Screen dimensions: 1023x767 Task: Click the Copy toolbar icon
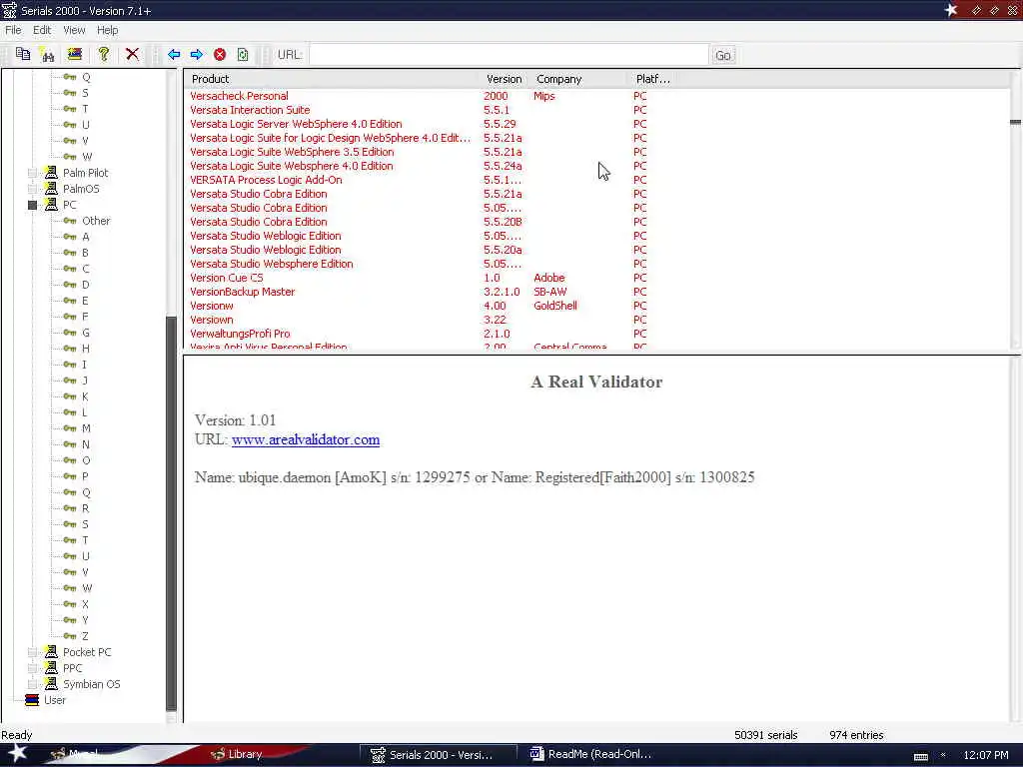[23, 55]
